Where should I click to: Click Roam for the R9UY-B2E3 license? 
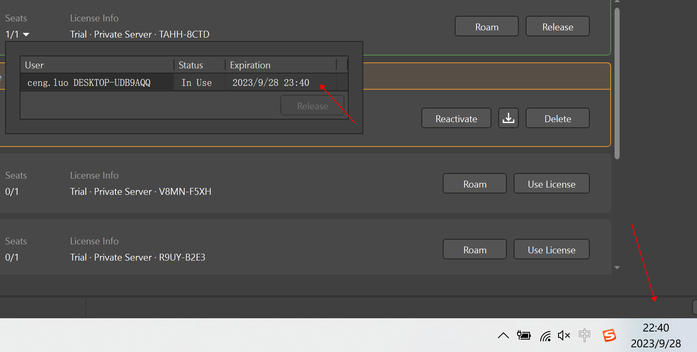pos(474,249)
